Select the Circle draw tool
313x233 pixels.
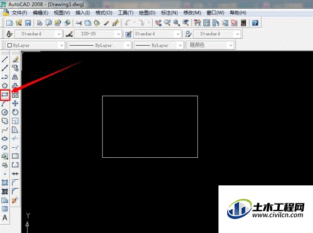[x=5, y=112]
